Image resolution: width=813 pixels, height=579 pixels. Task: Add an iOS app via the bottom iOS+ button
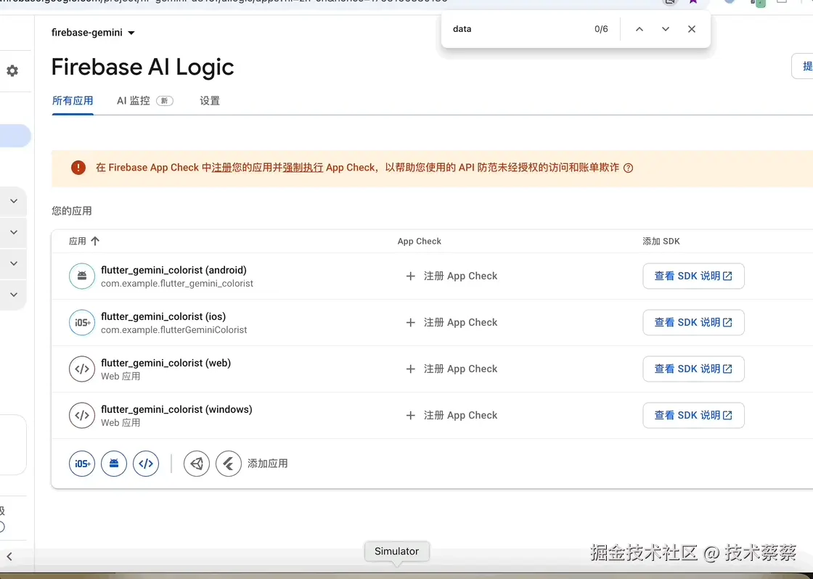click(82, 464)
